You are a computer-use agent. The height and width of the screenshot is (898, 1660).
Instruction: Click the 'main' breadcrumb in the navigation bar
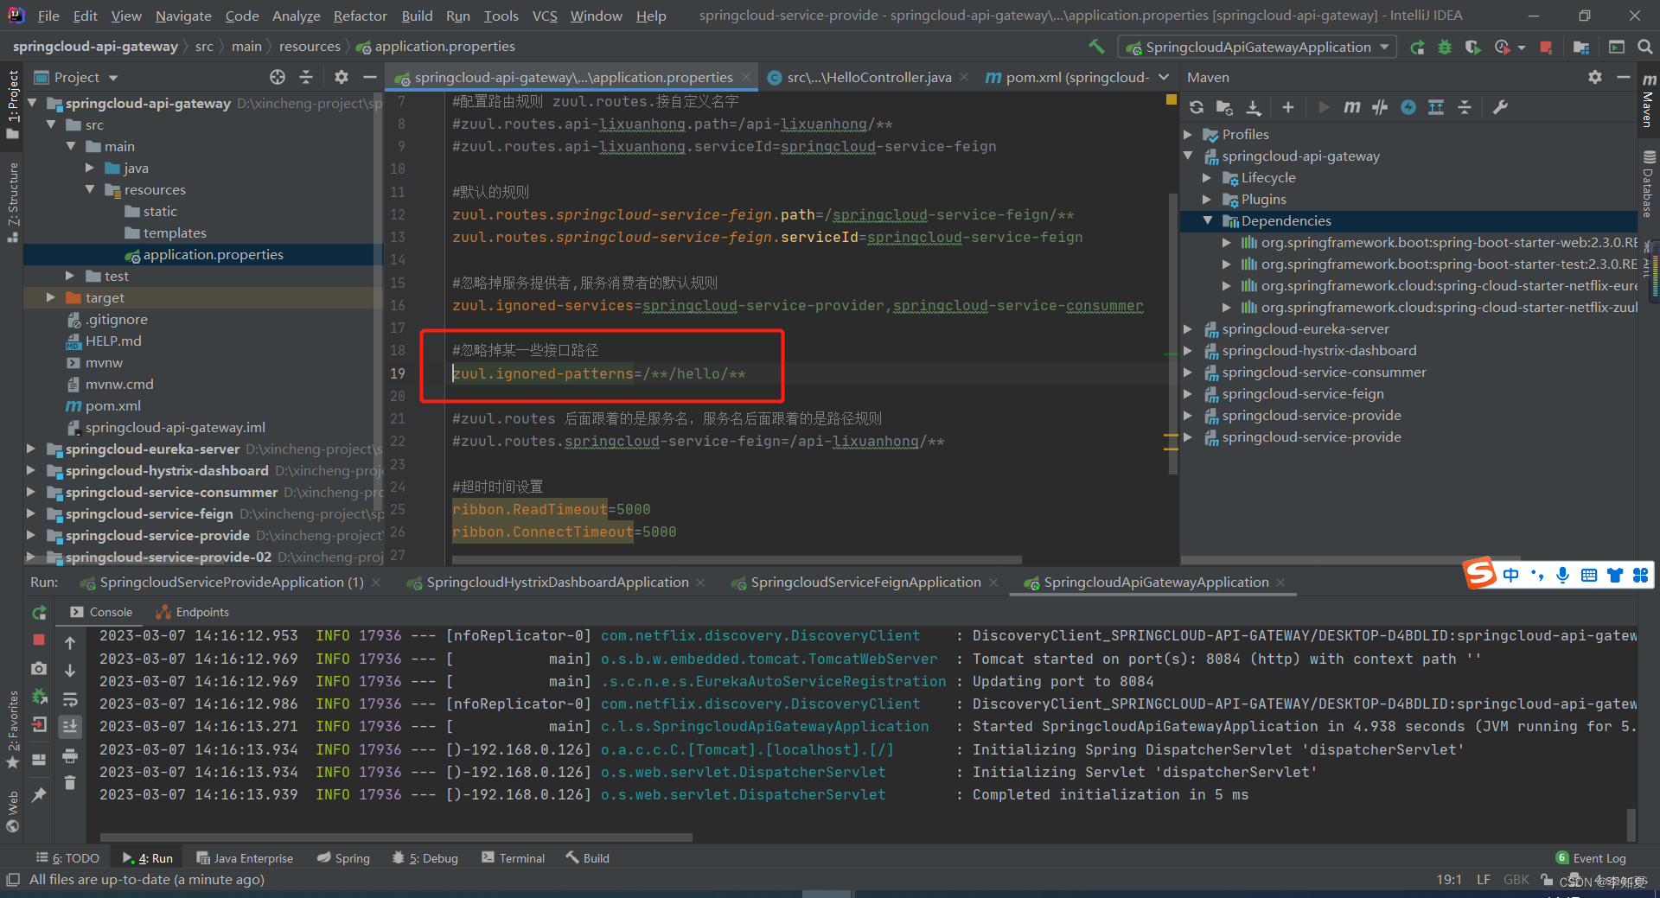246,47
